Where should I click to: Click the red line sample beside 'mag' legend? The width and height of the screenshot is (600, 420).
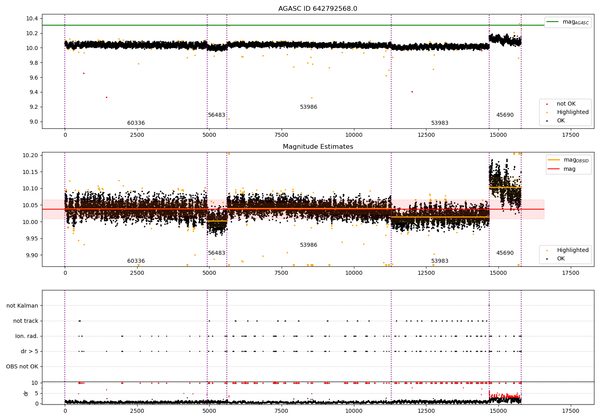(x=554, y=169)
